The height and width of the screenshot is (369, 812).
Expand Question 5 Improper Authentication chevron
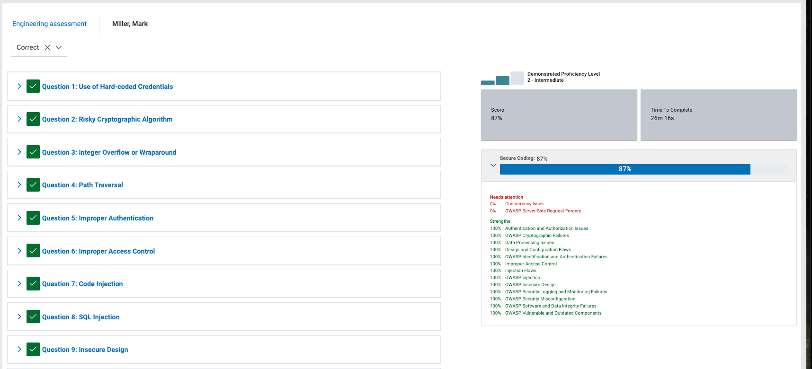pos(19,218)
